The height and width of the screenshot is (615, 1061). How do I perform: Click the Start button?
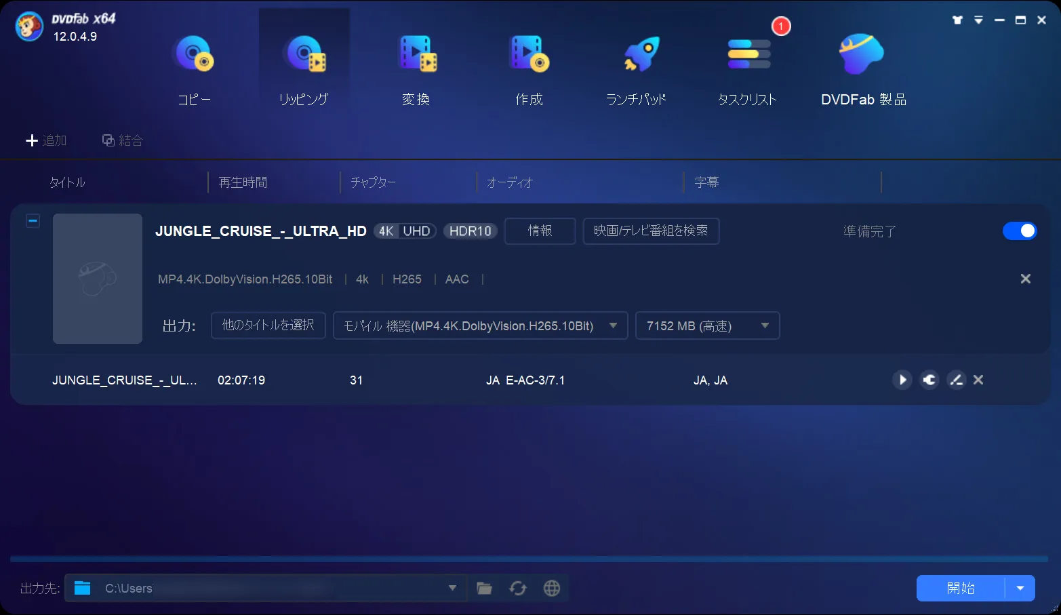pos(961,588)
